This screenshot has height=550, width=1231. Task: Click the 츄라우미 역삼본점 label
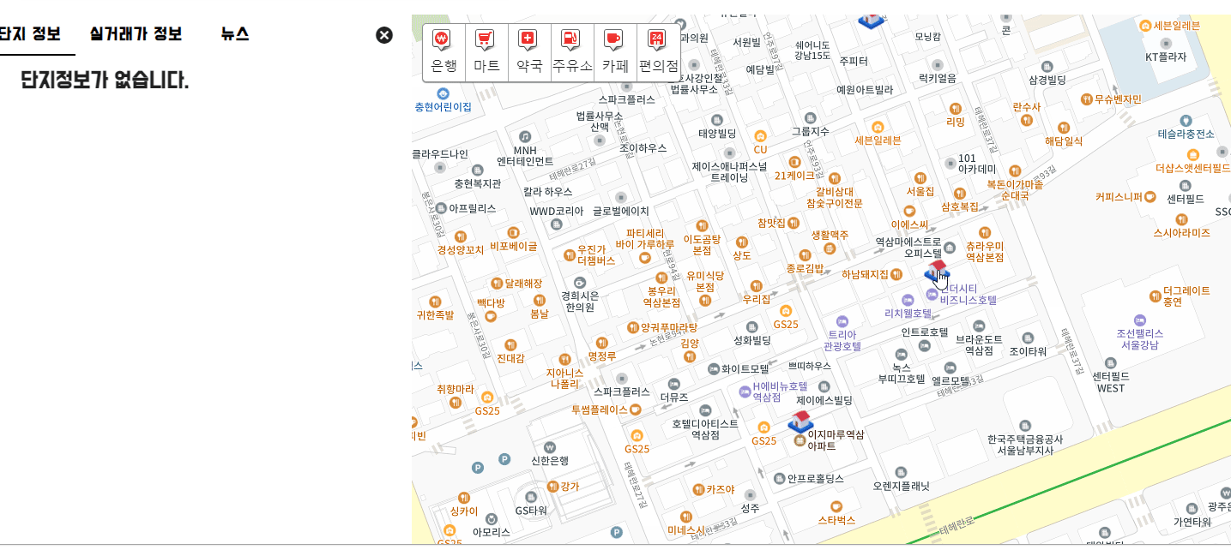click(985, 251)
